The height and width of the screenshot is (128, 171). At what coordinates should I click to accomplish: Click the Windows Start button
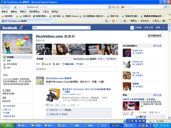click(7, 126)
